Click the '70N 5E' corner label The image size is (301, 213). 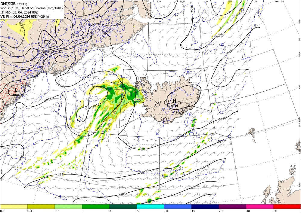279,2
